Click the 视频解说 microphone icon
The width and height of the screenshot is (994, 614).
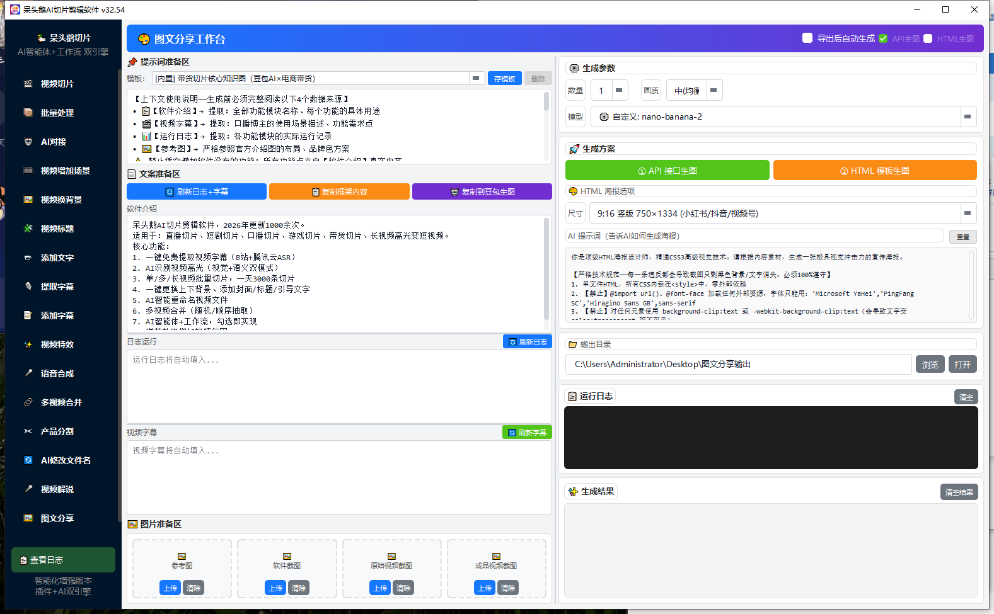28,489
